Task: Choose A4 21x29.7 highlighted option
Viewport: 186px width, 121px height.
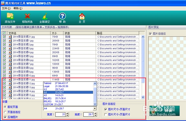Action: pyautogui.click(x=68, y=92)
